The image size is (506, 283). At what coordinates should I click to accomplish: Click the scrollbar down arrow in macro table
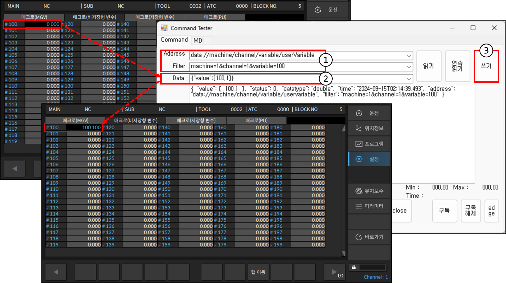pyautogui.click(x=344, y=254)
